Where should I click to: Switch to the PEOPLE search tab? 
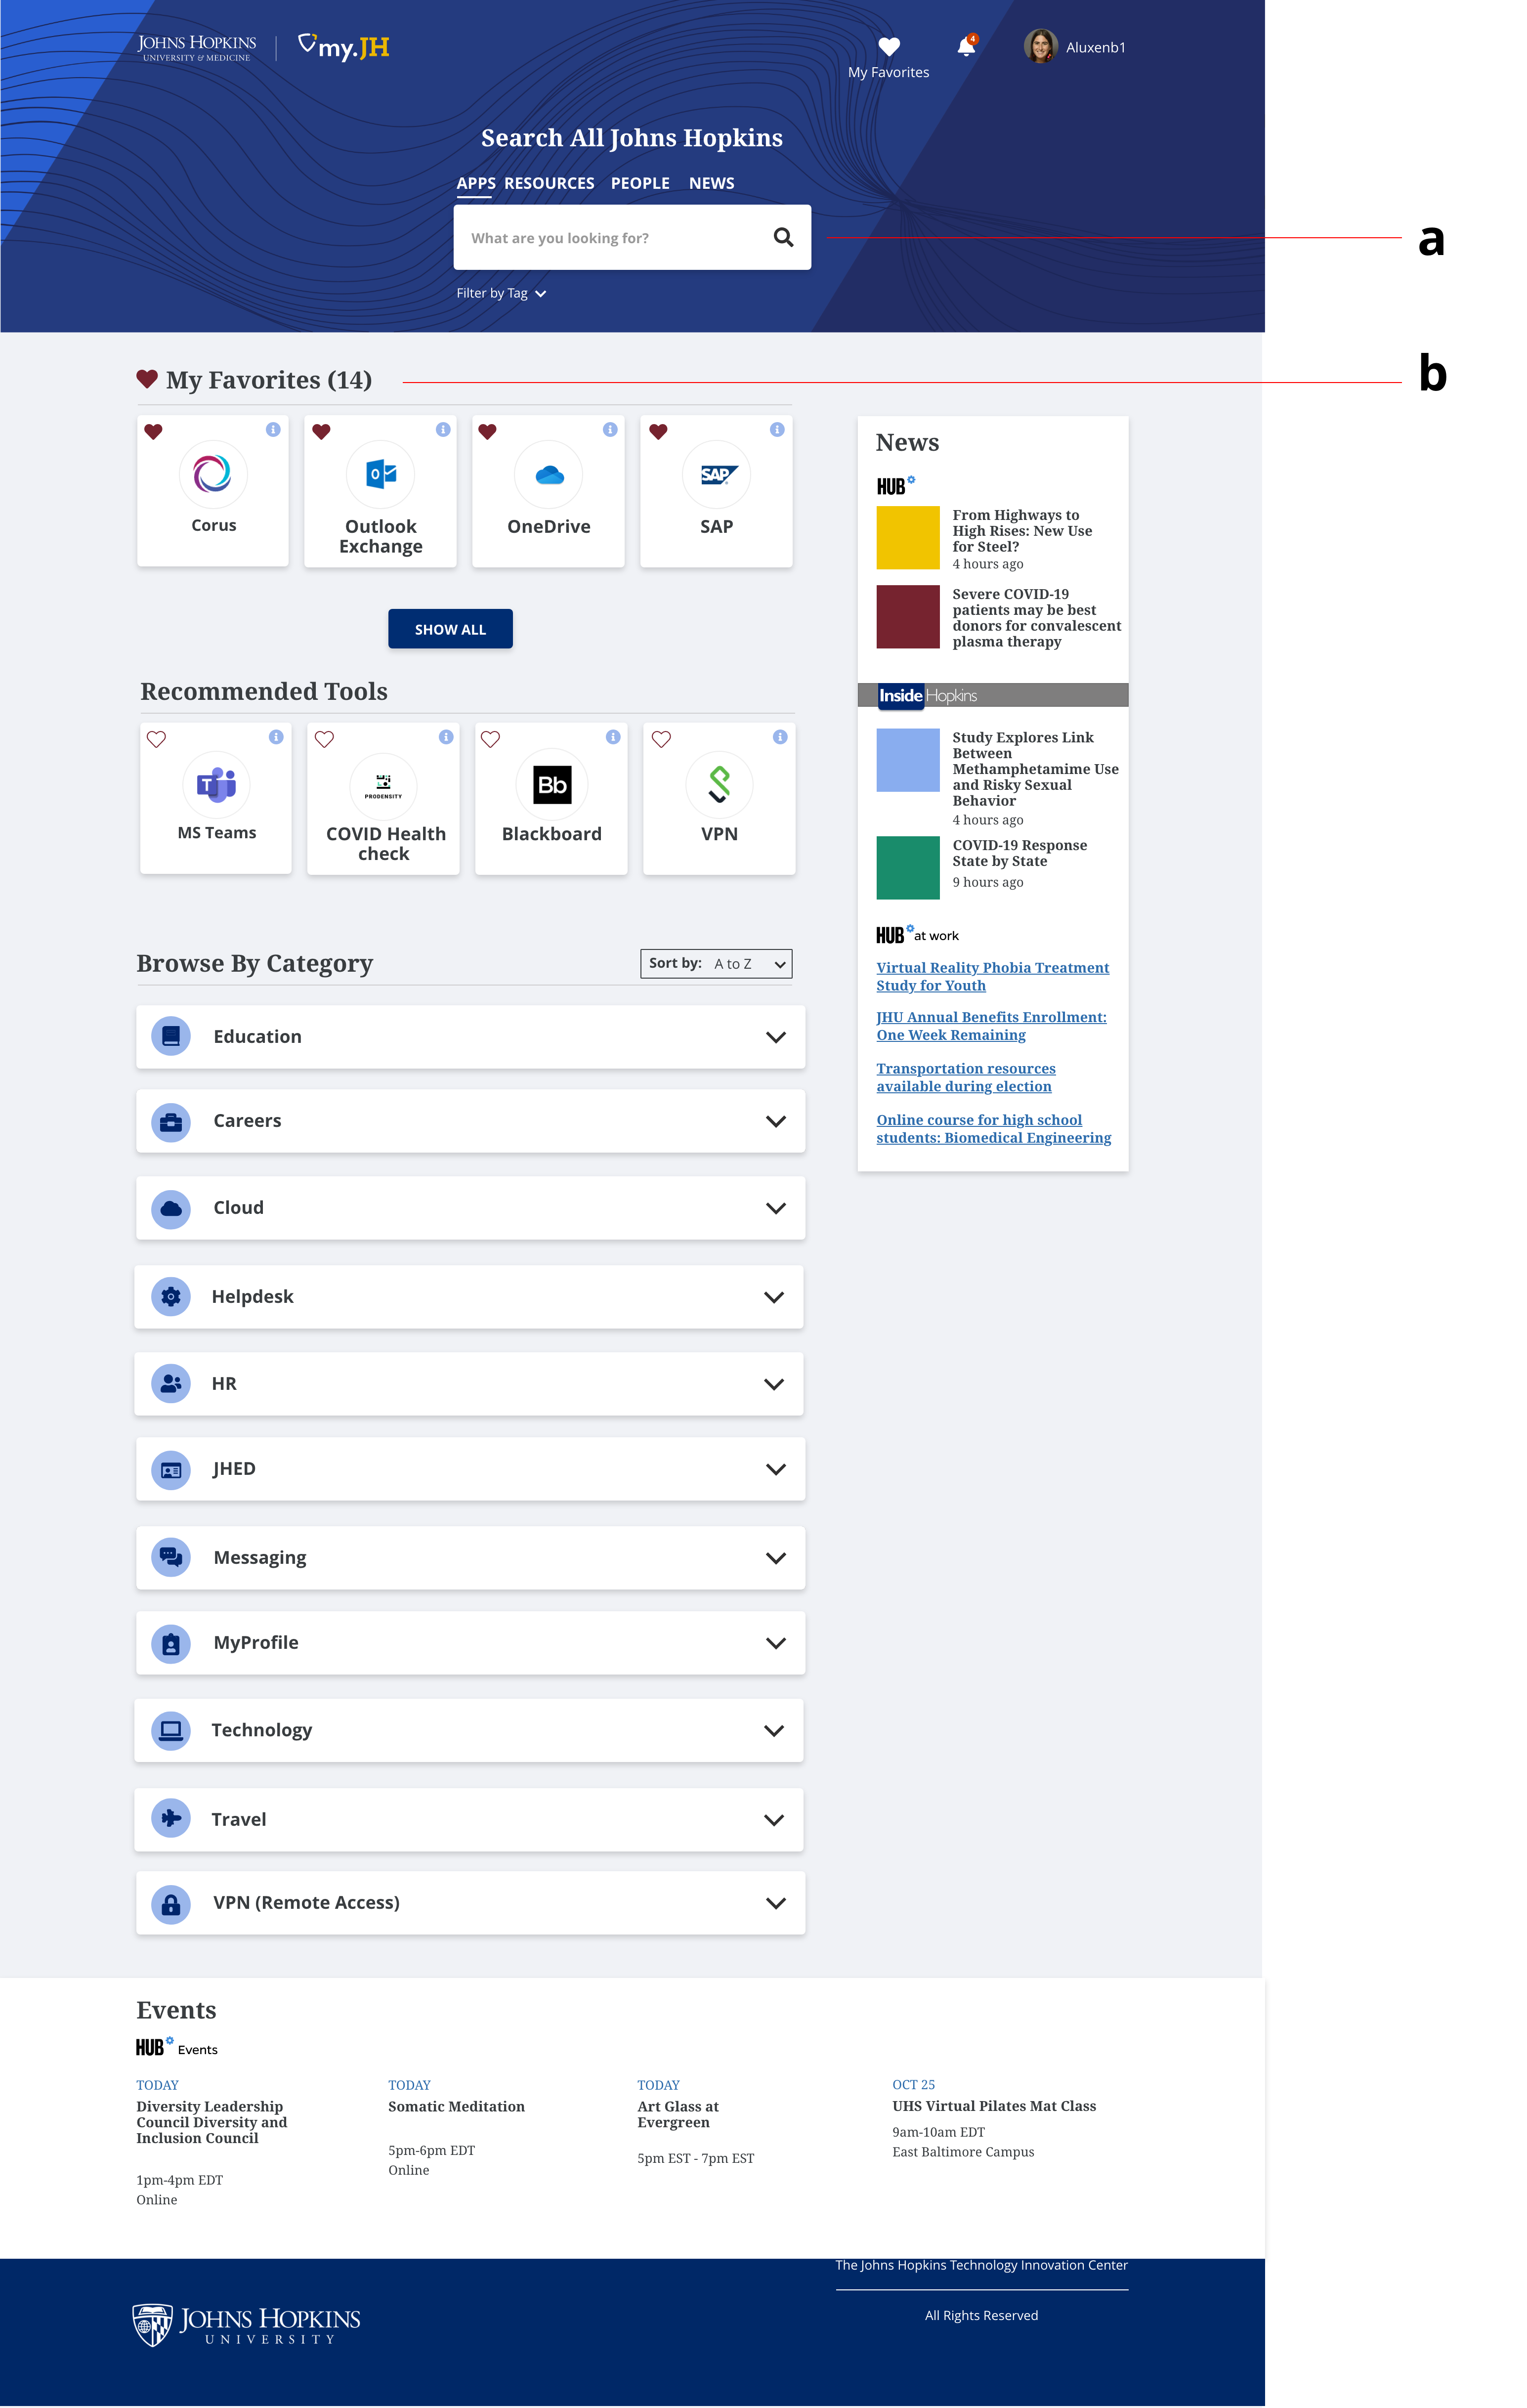[640, 183]
